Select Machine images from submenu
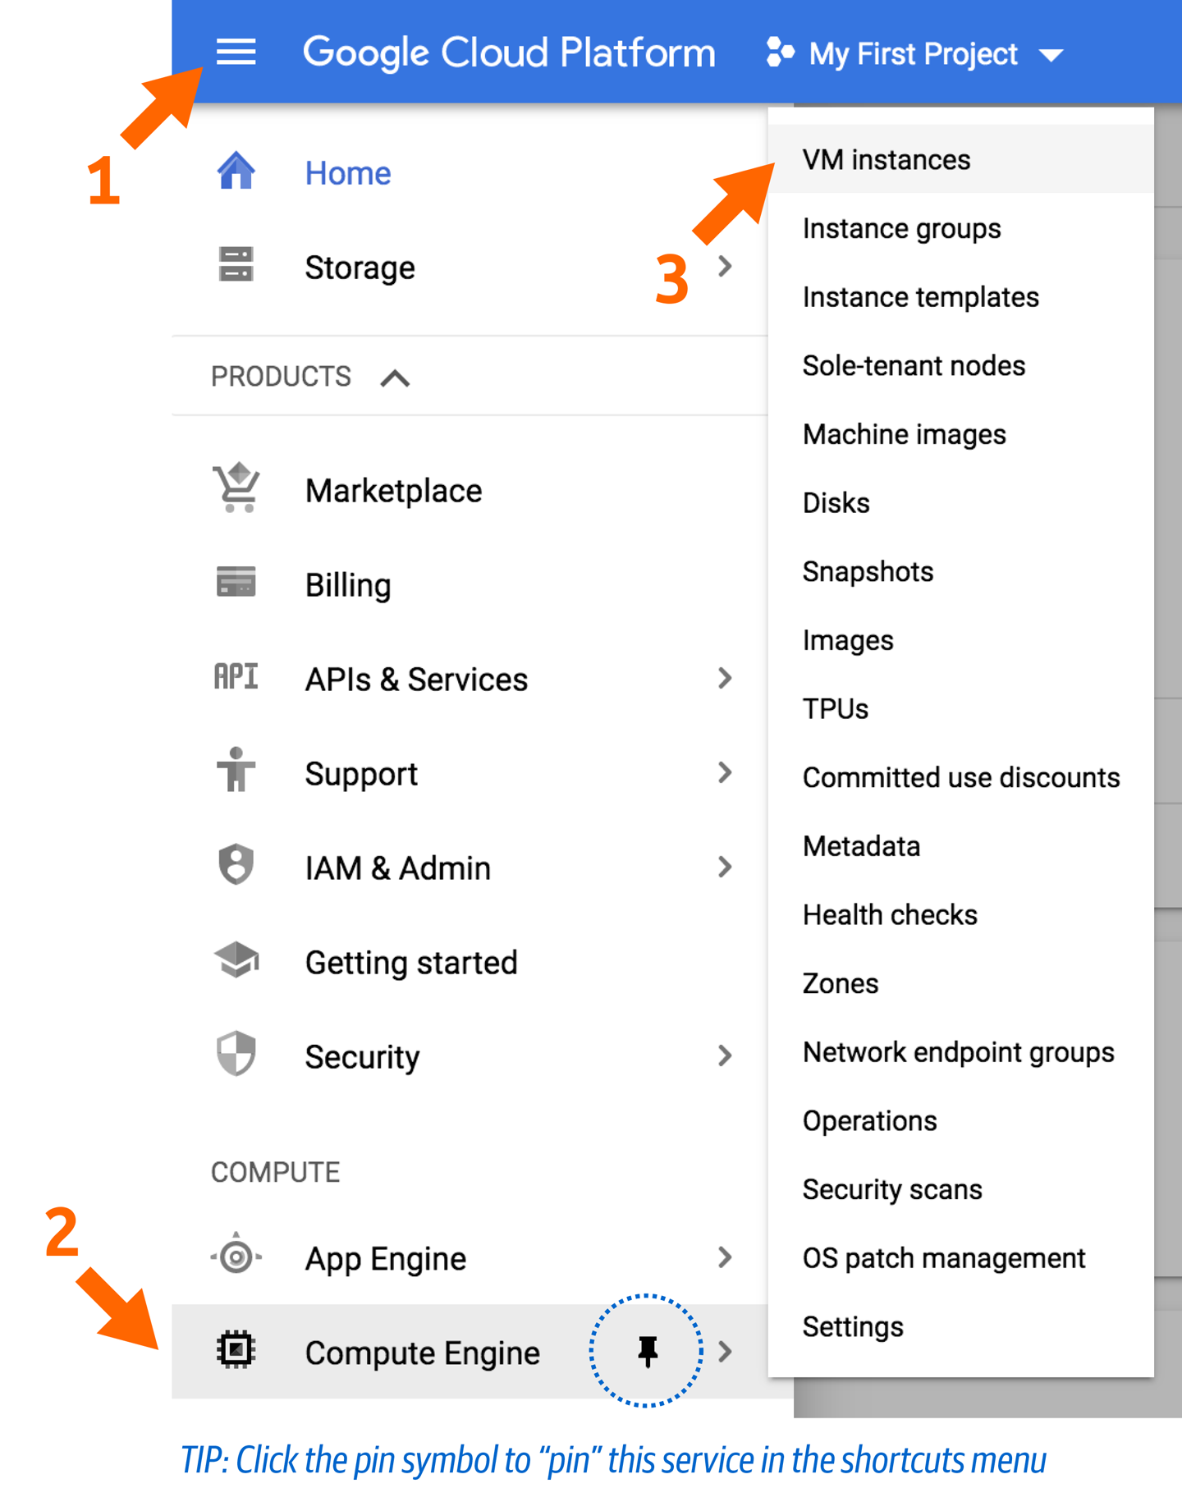1182x1488 pixels. pyautogui.click(x=961, y=434)
